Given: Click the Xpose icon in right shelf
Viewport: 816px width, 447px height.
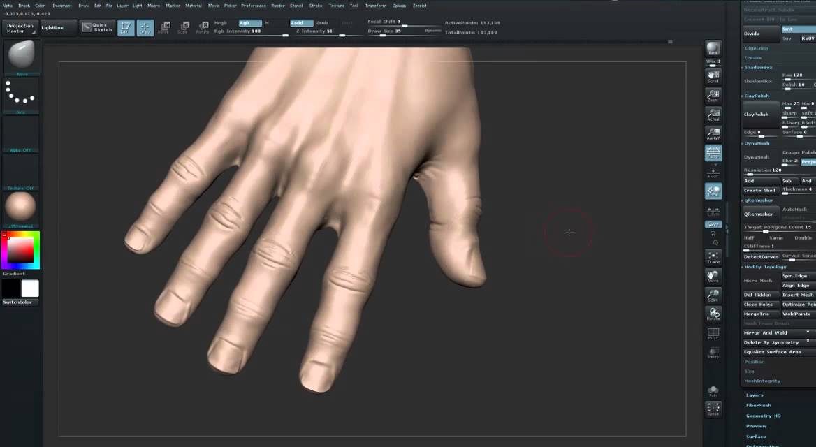Looking at the screenshot, I should tap(713, 409).
